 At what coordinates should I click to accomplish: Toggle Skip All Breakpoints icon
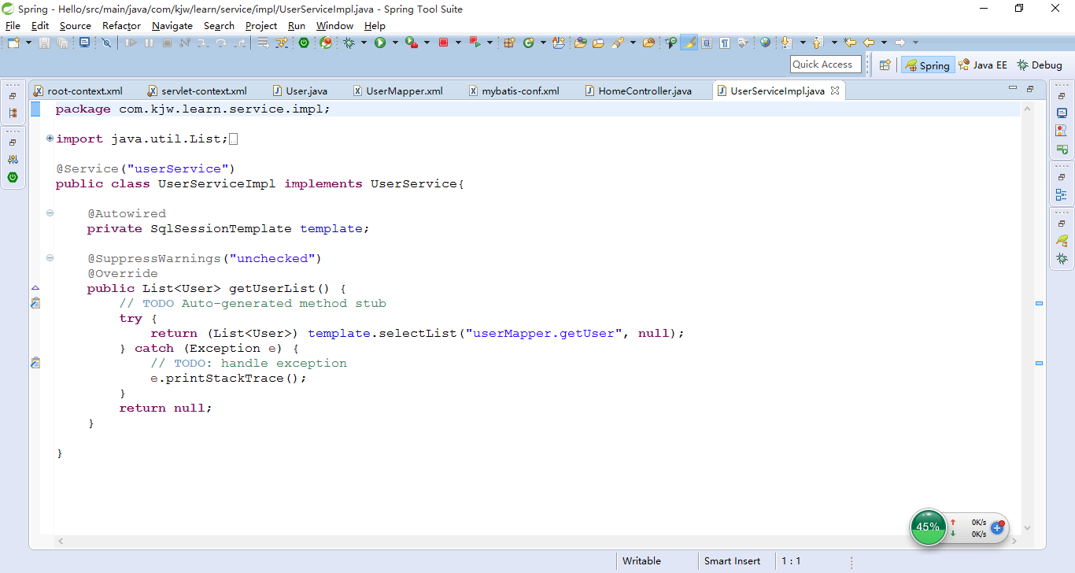pyautogui.click(x=106, y=43)
